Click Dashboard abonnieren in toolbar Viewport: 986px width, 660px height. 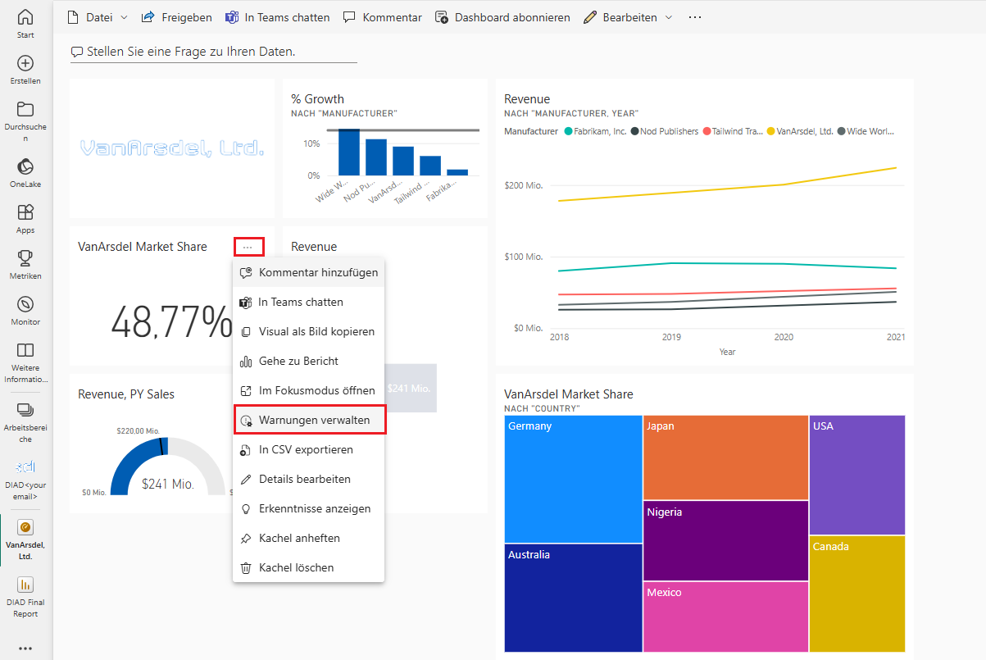pyautogui.click(x=502, y=17)
